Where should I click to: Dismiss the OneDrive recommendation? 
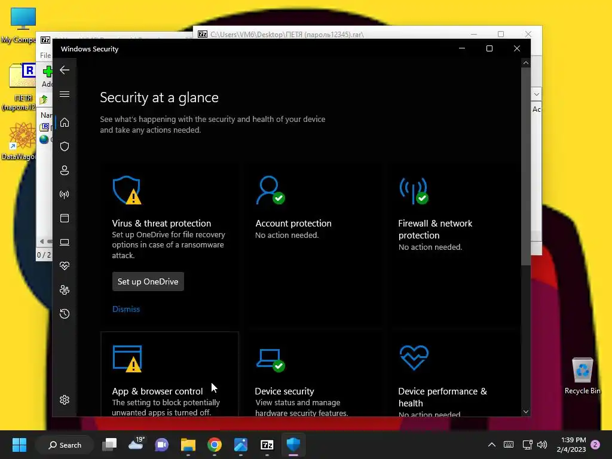tap(126, 309)
